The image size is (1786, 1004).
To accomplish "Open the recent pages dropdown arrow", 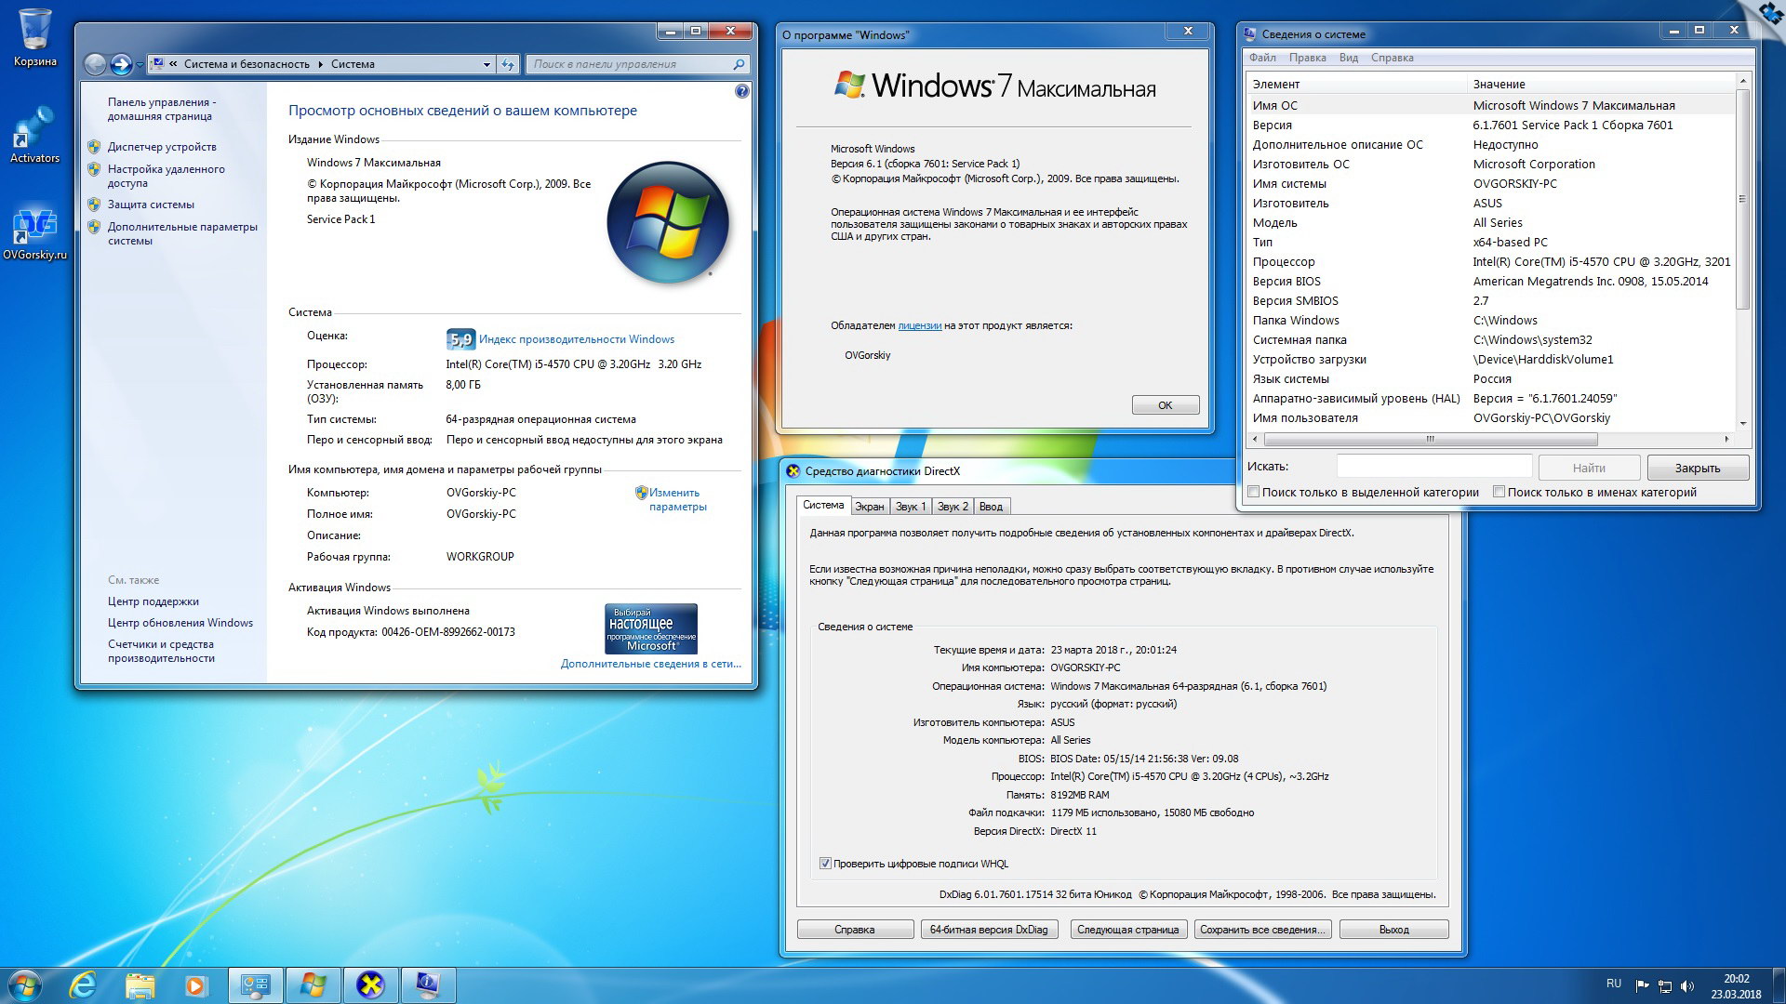I will (x=140, y=64).
